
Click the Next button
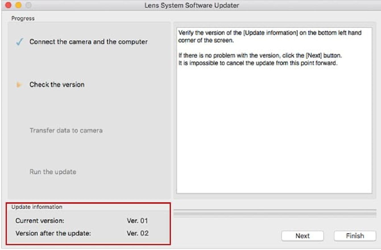tap(302, 236)
